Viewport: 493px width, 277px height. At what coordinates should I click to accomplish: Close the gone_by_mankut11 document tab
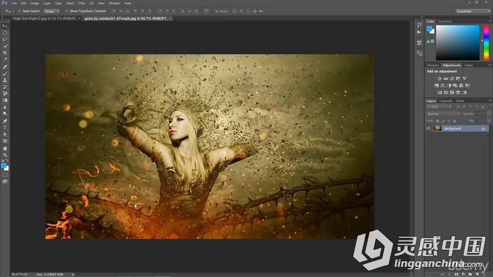[171, 18]
